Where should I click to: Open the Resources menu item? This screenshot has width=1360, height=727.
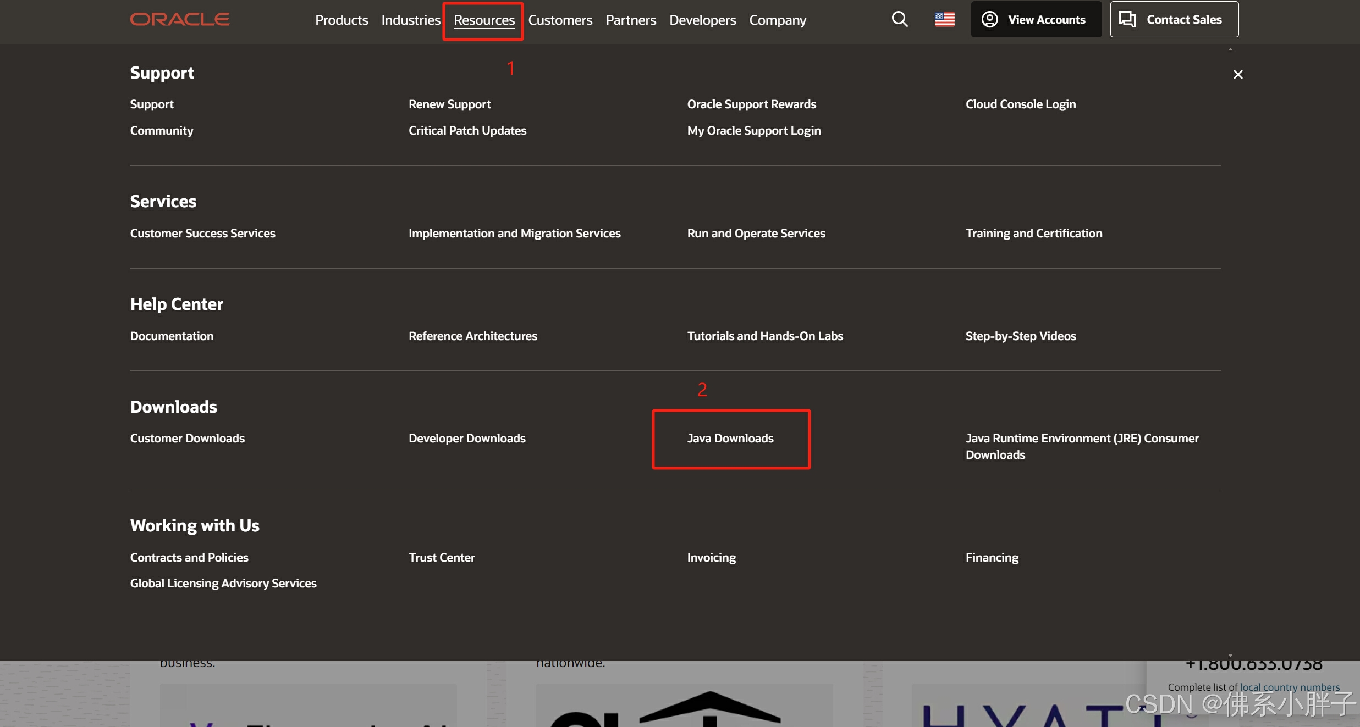tap(484, 20)
